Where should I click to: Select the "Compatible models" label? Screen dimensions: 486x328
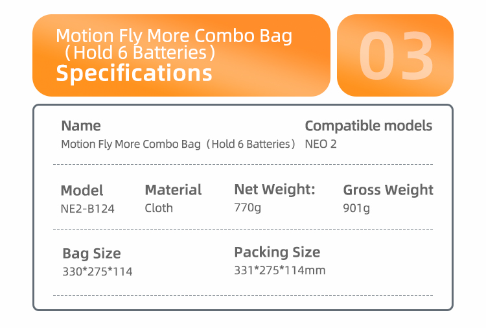pos(368,126)
